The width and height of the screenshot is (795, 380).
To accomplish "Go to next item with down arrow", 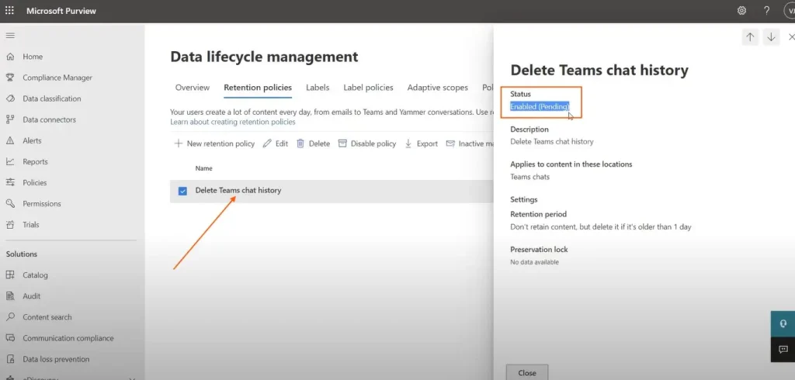I will tap(771, 37).
